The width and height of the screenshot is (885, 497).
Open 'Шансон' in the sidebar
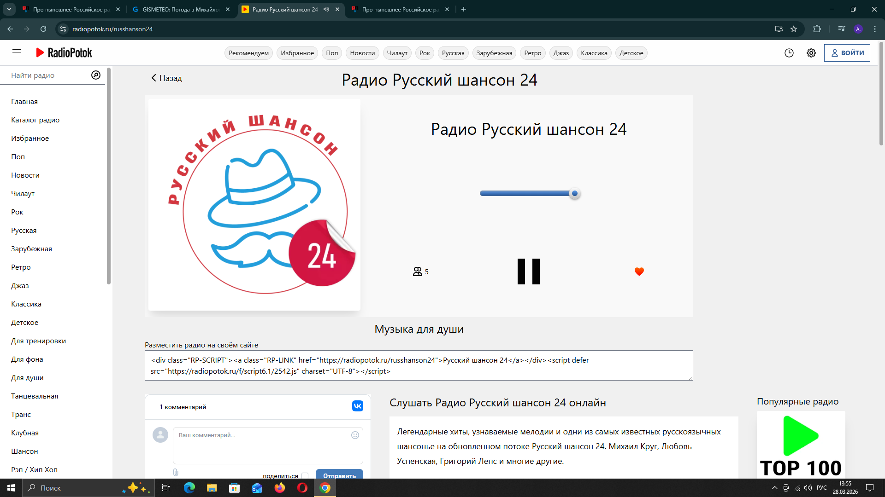pos(24,451)
